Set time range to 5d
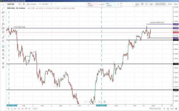 click(x=26, y=109)
